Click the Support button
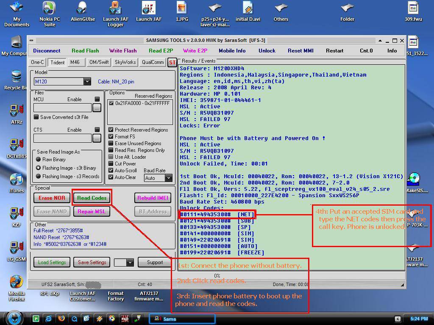 (155, 262)
